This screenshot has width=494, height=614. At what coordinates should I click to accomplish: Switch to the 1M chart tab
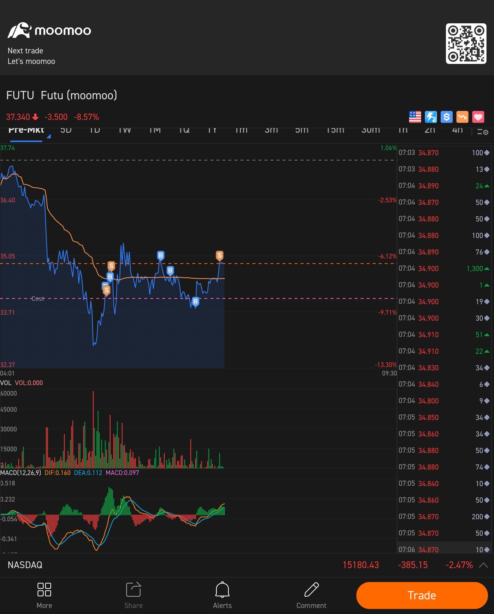(155, 130)
